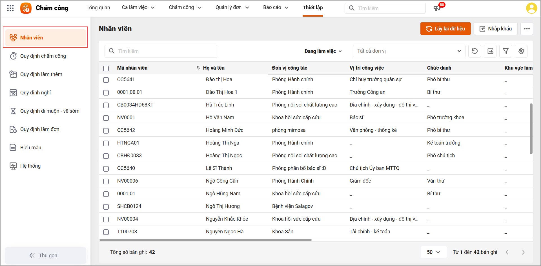This screenshot has height=266, width=541.
Task: Click the horizontal scrollbar under the table
Action: pos(205,240)
